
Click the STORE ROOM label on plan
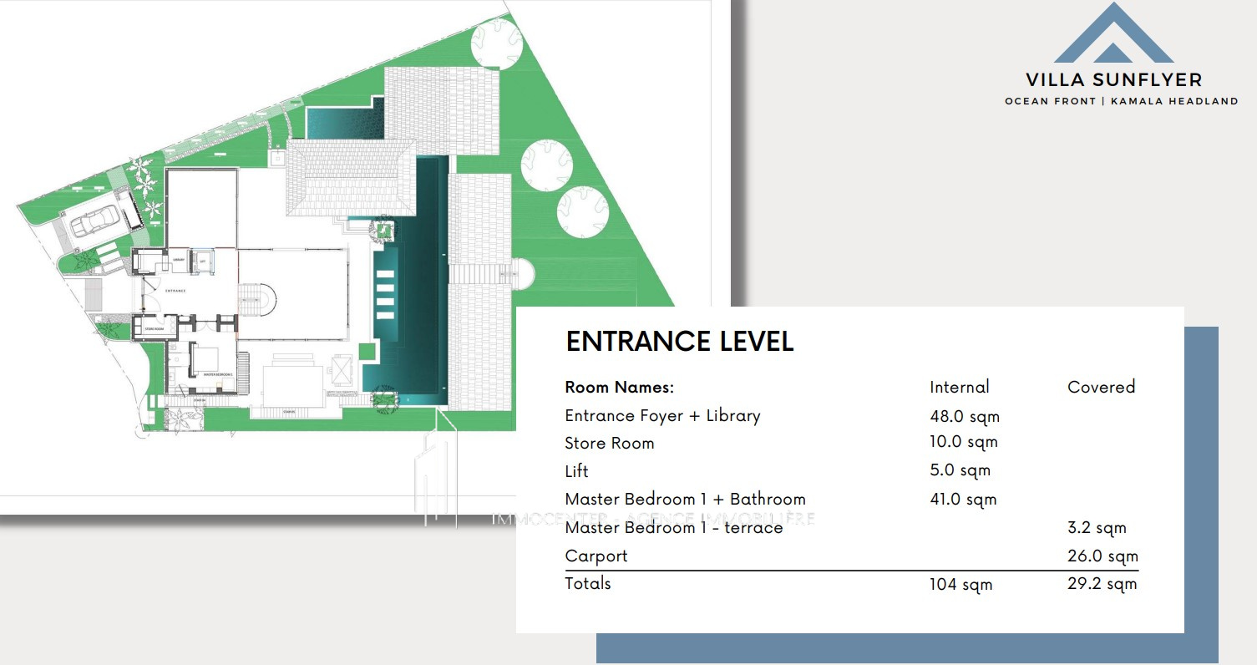click(155, 328)
